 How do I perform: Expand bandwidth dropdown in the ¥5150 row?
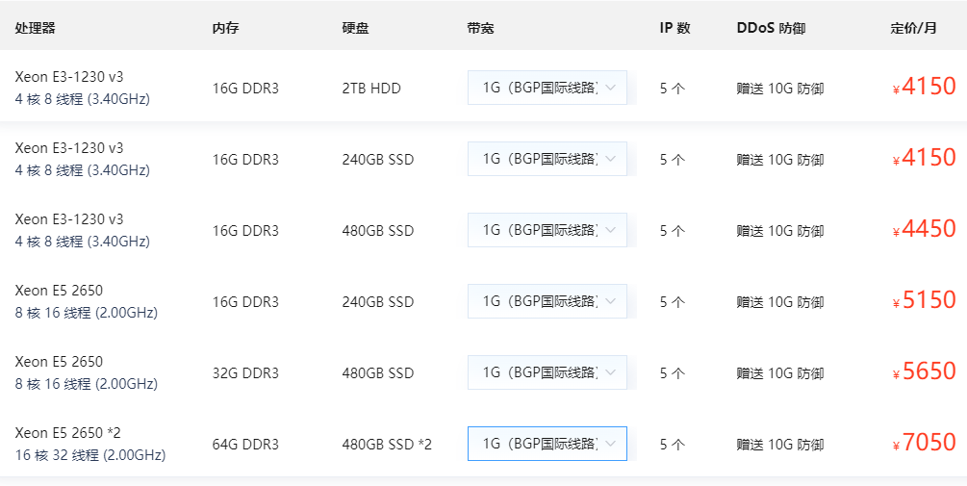coord(547,301)
